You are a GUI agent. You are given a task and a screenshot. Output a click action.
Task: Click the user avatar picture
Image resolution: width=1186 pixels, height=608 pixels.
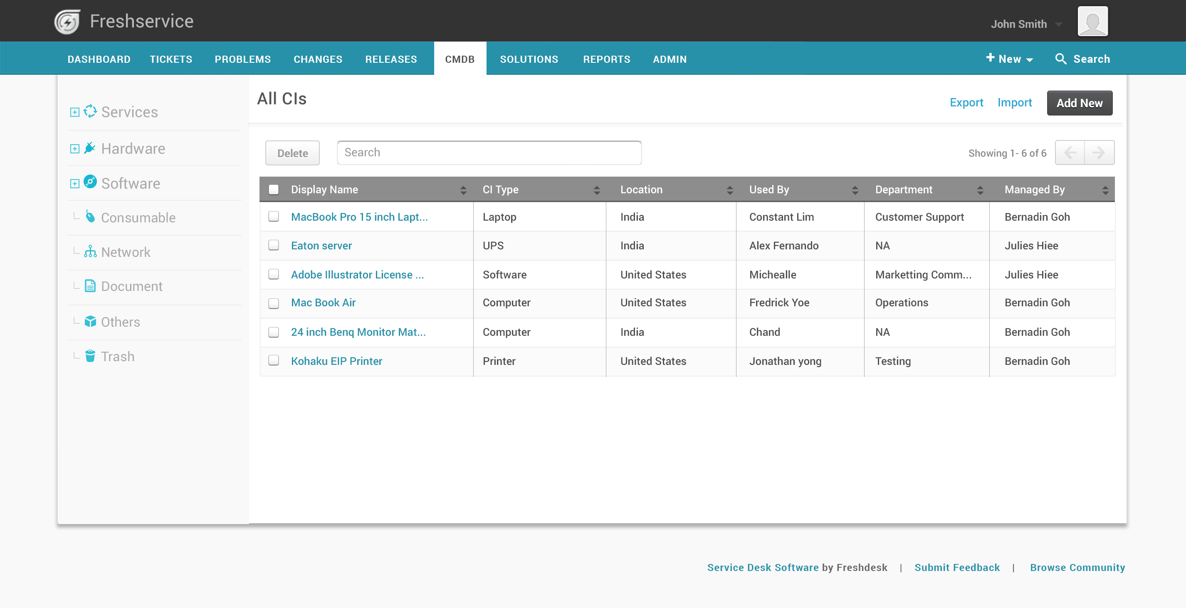pos(1092,22)
